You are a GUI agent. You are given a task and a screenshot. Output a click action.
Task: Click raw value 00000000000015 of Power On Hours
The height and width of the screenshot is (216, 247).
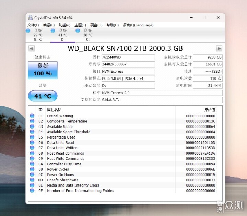(201, 175)
